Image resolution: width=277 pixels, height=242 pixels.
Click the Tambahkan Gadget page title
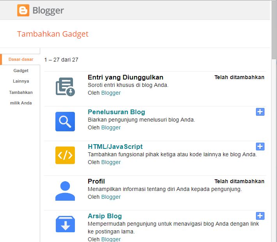point(53,34)
